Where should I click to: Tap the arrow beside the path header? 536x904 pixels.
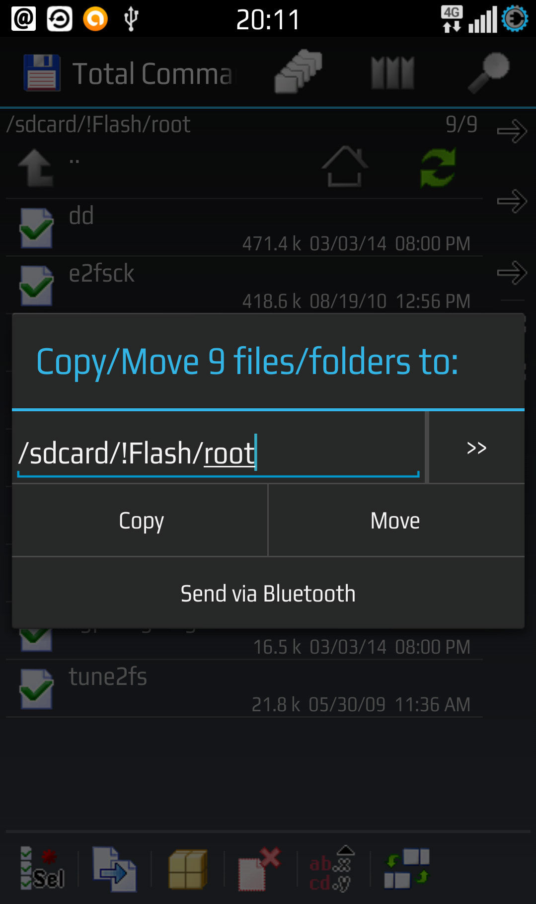512,131
